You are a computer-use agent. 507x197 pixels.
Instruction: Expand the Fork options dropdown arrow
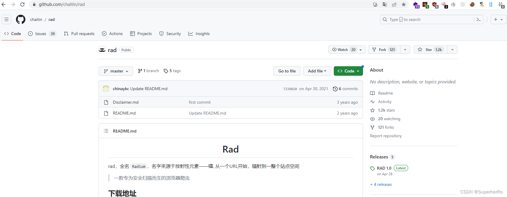click(405, 49)
